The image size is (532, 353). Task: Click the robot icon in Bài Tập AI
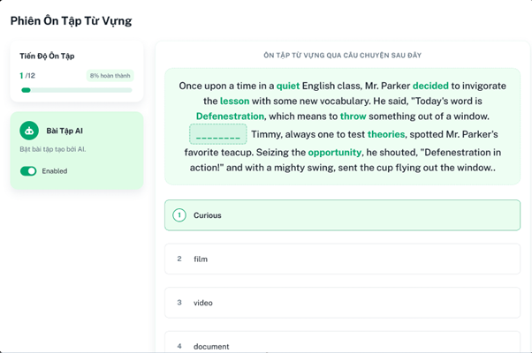click(x=29, y=131)
